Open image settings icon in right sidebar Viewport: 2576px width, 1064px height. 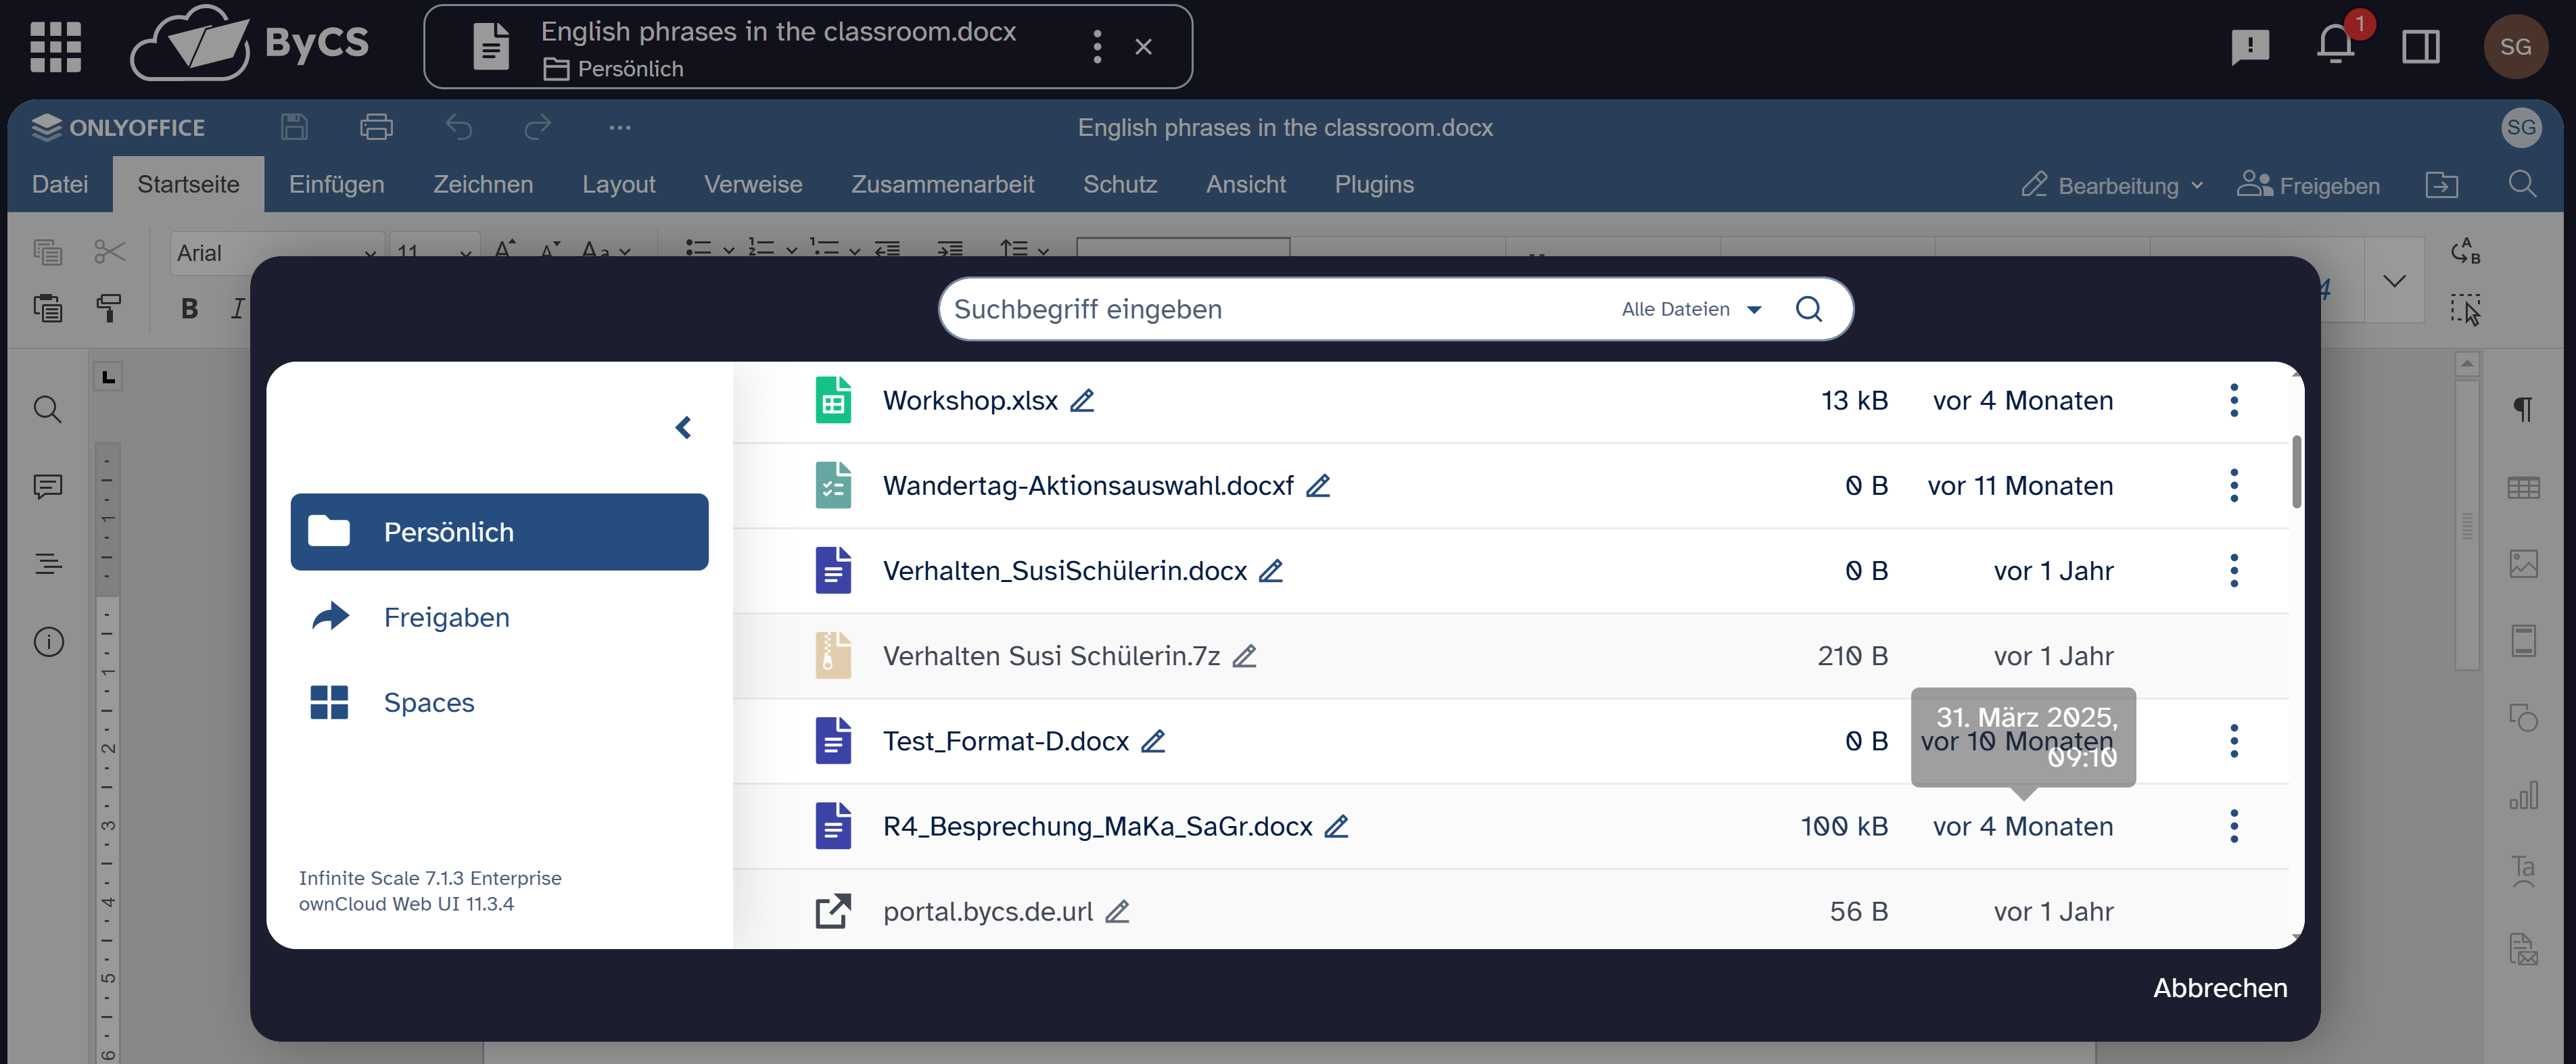tap(2523, 564)
